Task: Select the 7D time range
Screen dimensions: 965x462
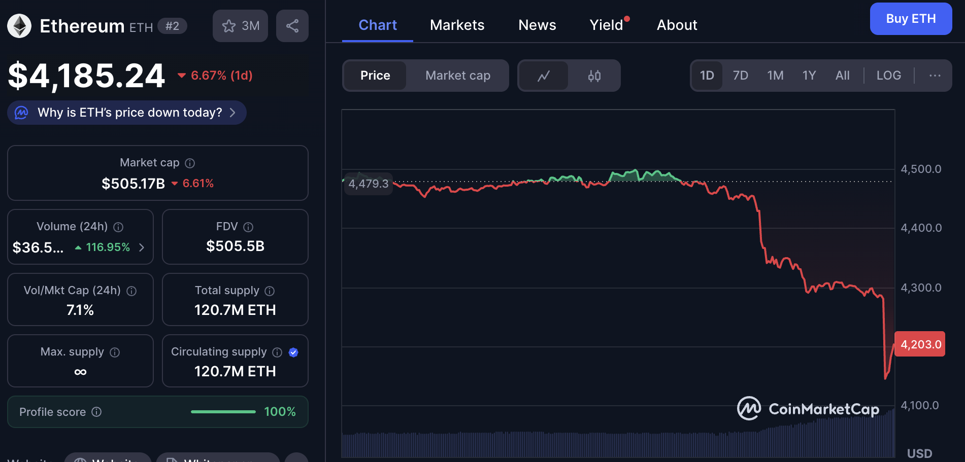Action: 740,76
